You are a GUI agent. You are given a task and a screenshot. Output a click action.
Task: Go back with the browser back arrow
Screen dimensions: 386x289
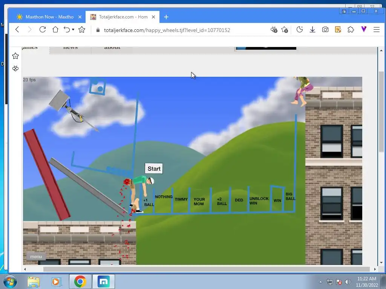pyautogui.click(x=17, y=30)
